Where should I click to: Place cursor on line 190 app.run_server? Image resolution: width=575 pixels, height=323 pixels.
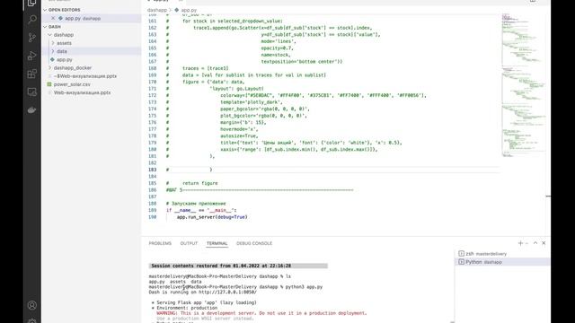click(212, 217)
